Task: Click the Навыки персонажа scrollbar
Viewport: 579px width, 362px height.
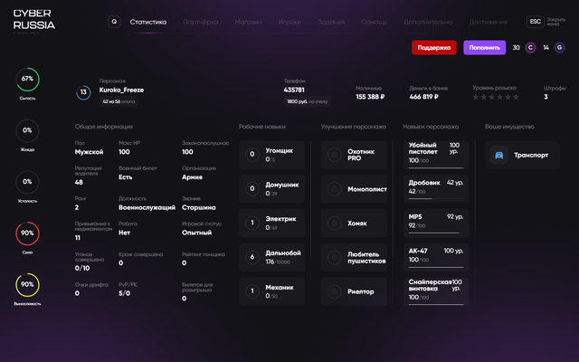Action: coord(475,186)
